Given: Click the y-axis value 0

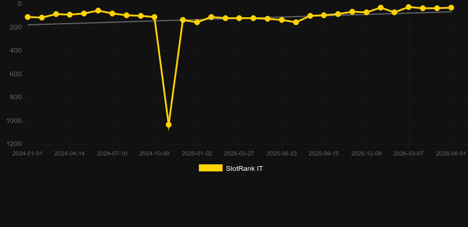Looking at the screenshot, I should (x=20, y=4).
